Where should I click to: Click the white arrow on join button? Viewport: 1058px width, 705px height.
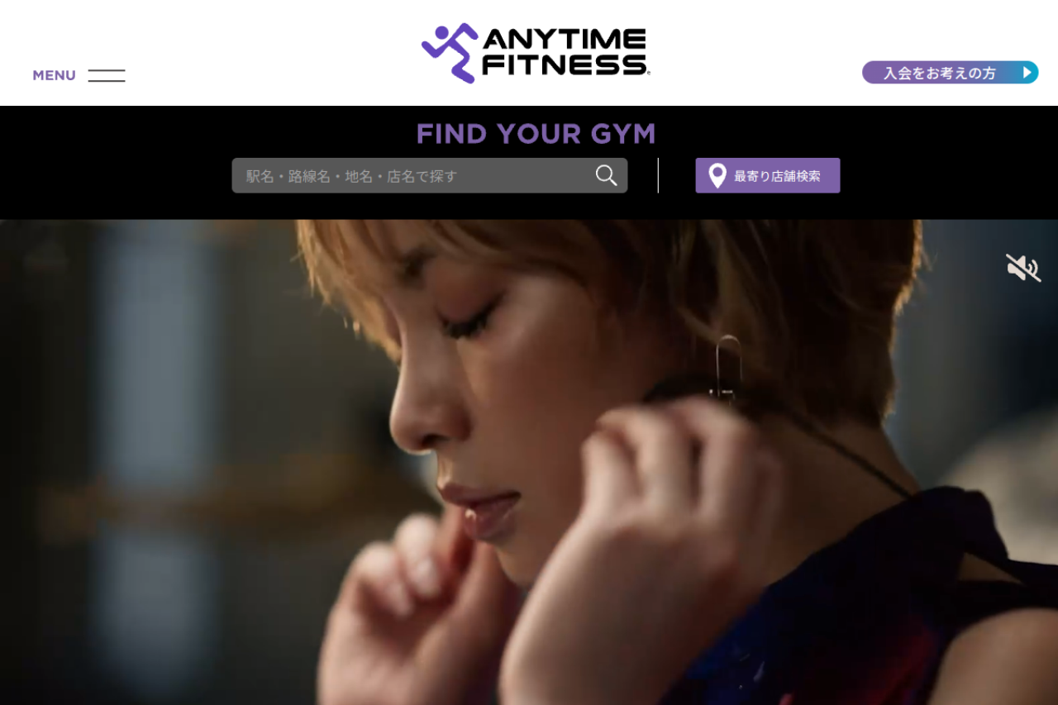pos(1027,73)
